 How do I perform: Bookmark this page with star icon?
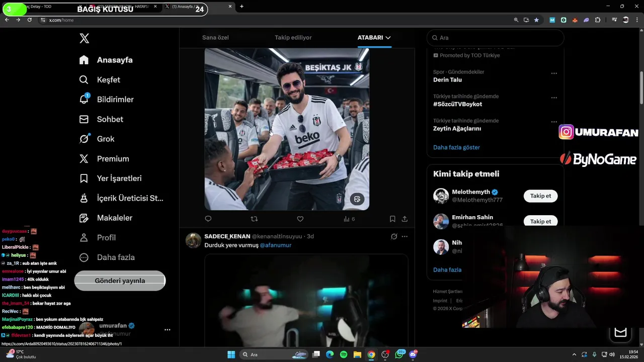tap(536, 20)
